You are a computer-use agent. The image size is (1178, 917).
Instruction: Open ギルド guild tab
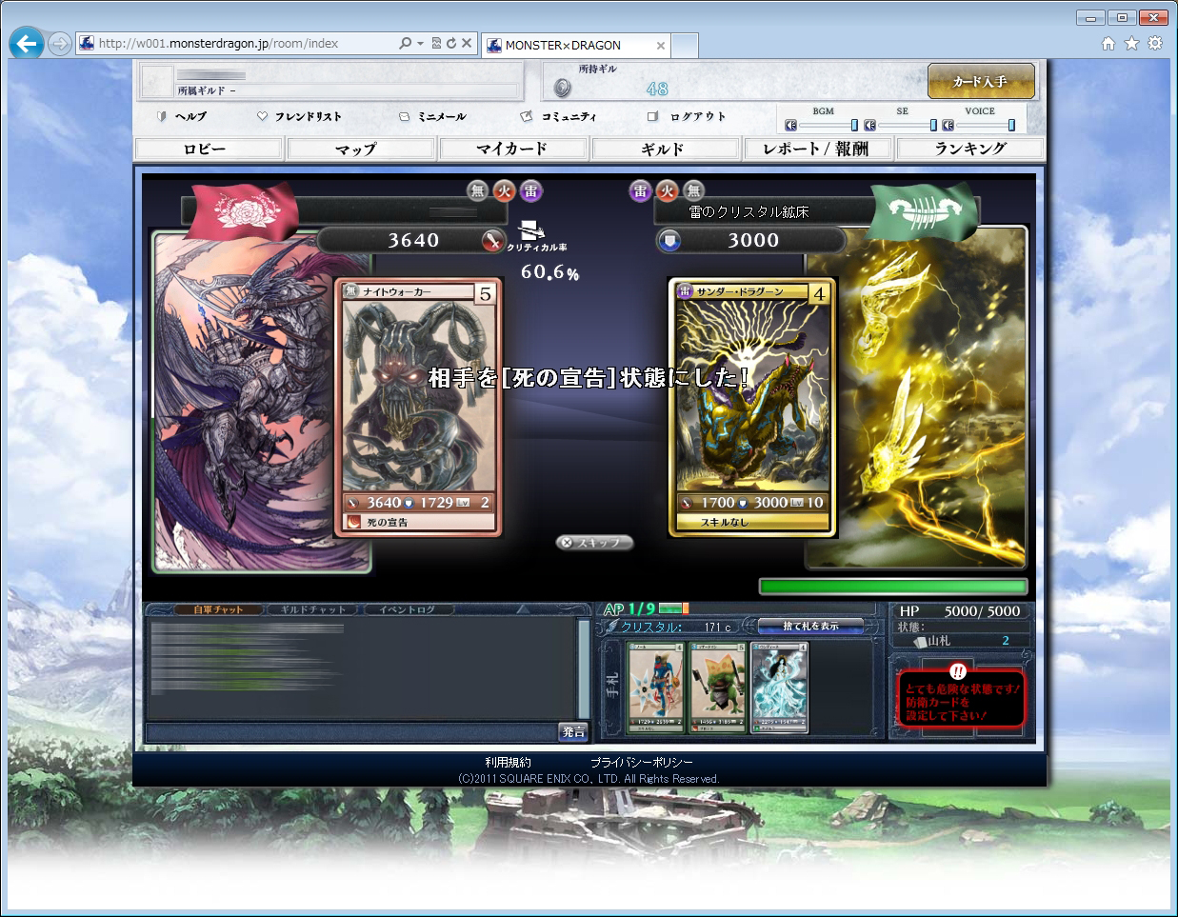[666, 149]
